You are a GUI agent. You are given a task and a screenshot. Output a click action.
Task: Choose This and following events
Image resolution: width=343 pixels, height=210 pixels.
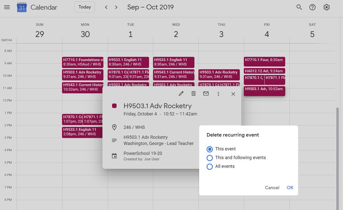click(210, 158)
